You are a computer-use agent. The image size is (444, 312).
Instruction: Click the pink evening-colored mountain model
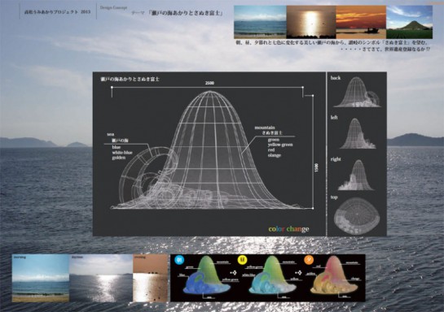(334, 276)
